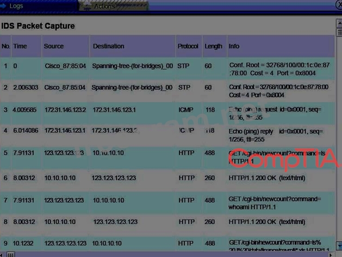Click whoami GET request info in row 7
This screenshot has height=257, width=342.
pos(275,203)
